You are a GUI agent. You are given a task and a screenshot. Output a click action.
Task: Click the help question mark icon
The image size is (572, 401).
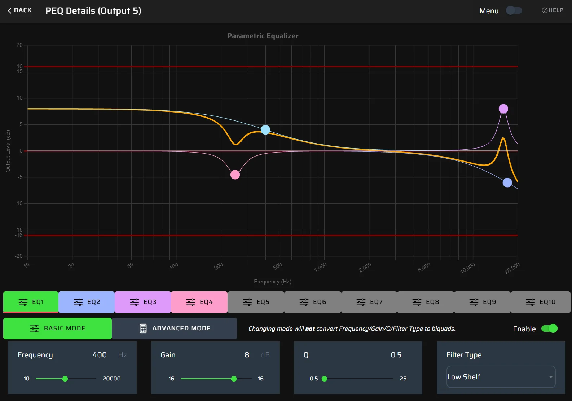click(545, 10)
